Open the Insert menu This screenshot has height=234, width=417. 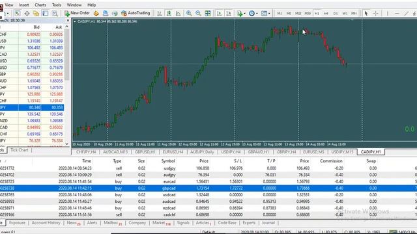pos(23,5)
